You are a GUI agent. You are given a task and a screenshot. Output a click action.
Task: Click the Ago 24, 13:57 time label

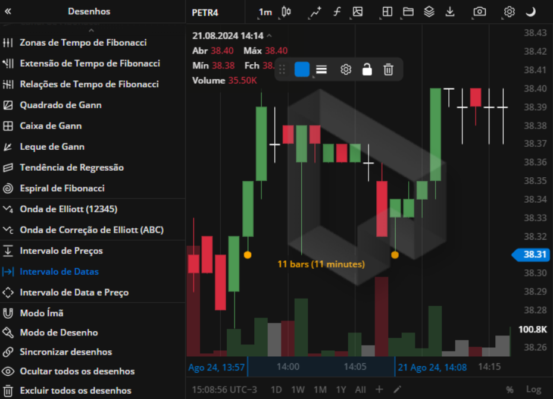pos(216,367)
